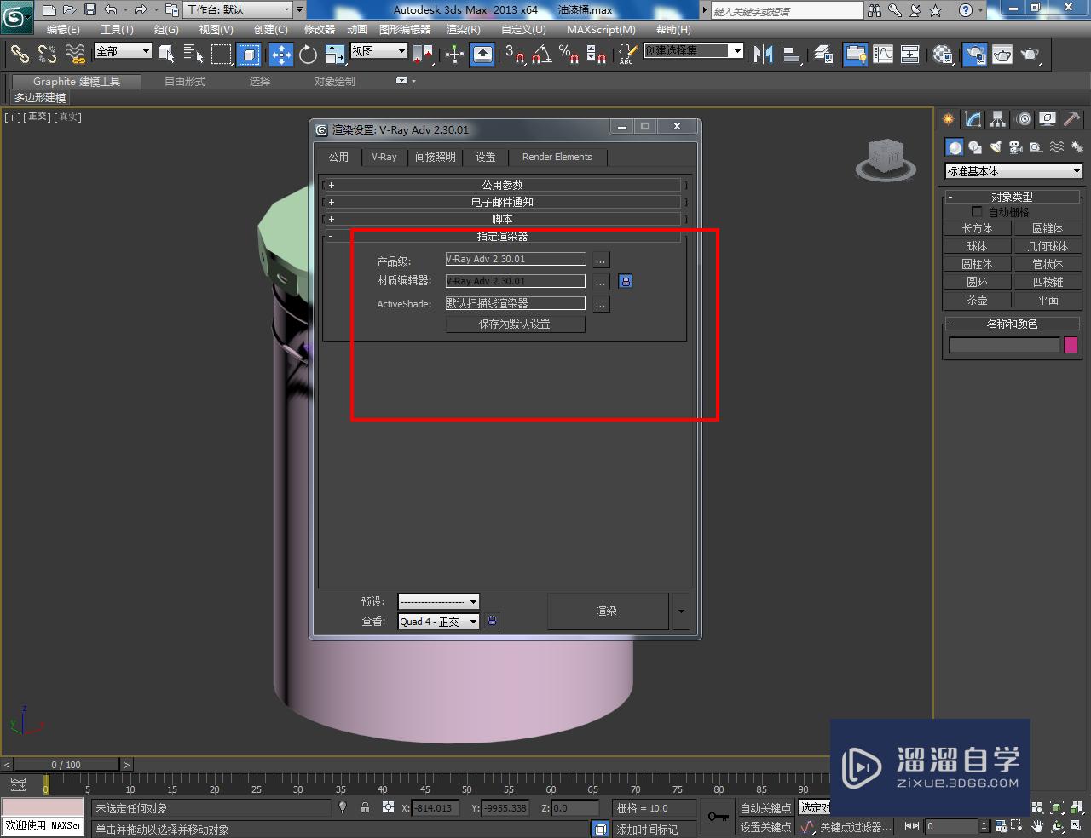Open the MAXScript(M) menu
Viewport: 1091px width, 838px height.
pos(601,29)
